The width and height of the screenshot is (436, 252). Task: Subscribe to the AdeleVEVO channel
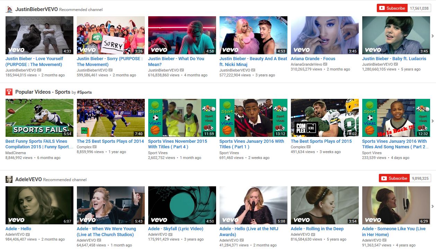[394, 178]
